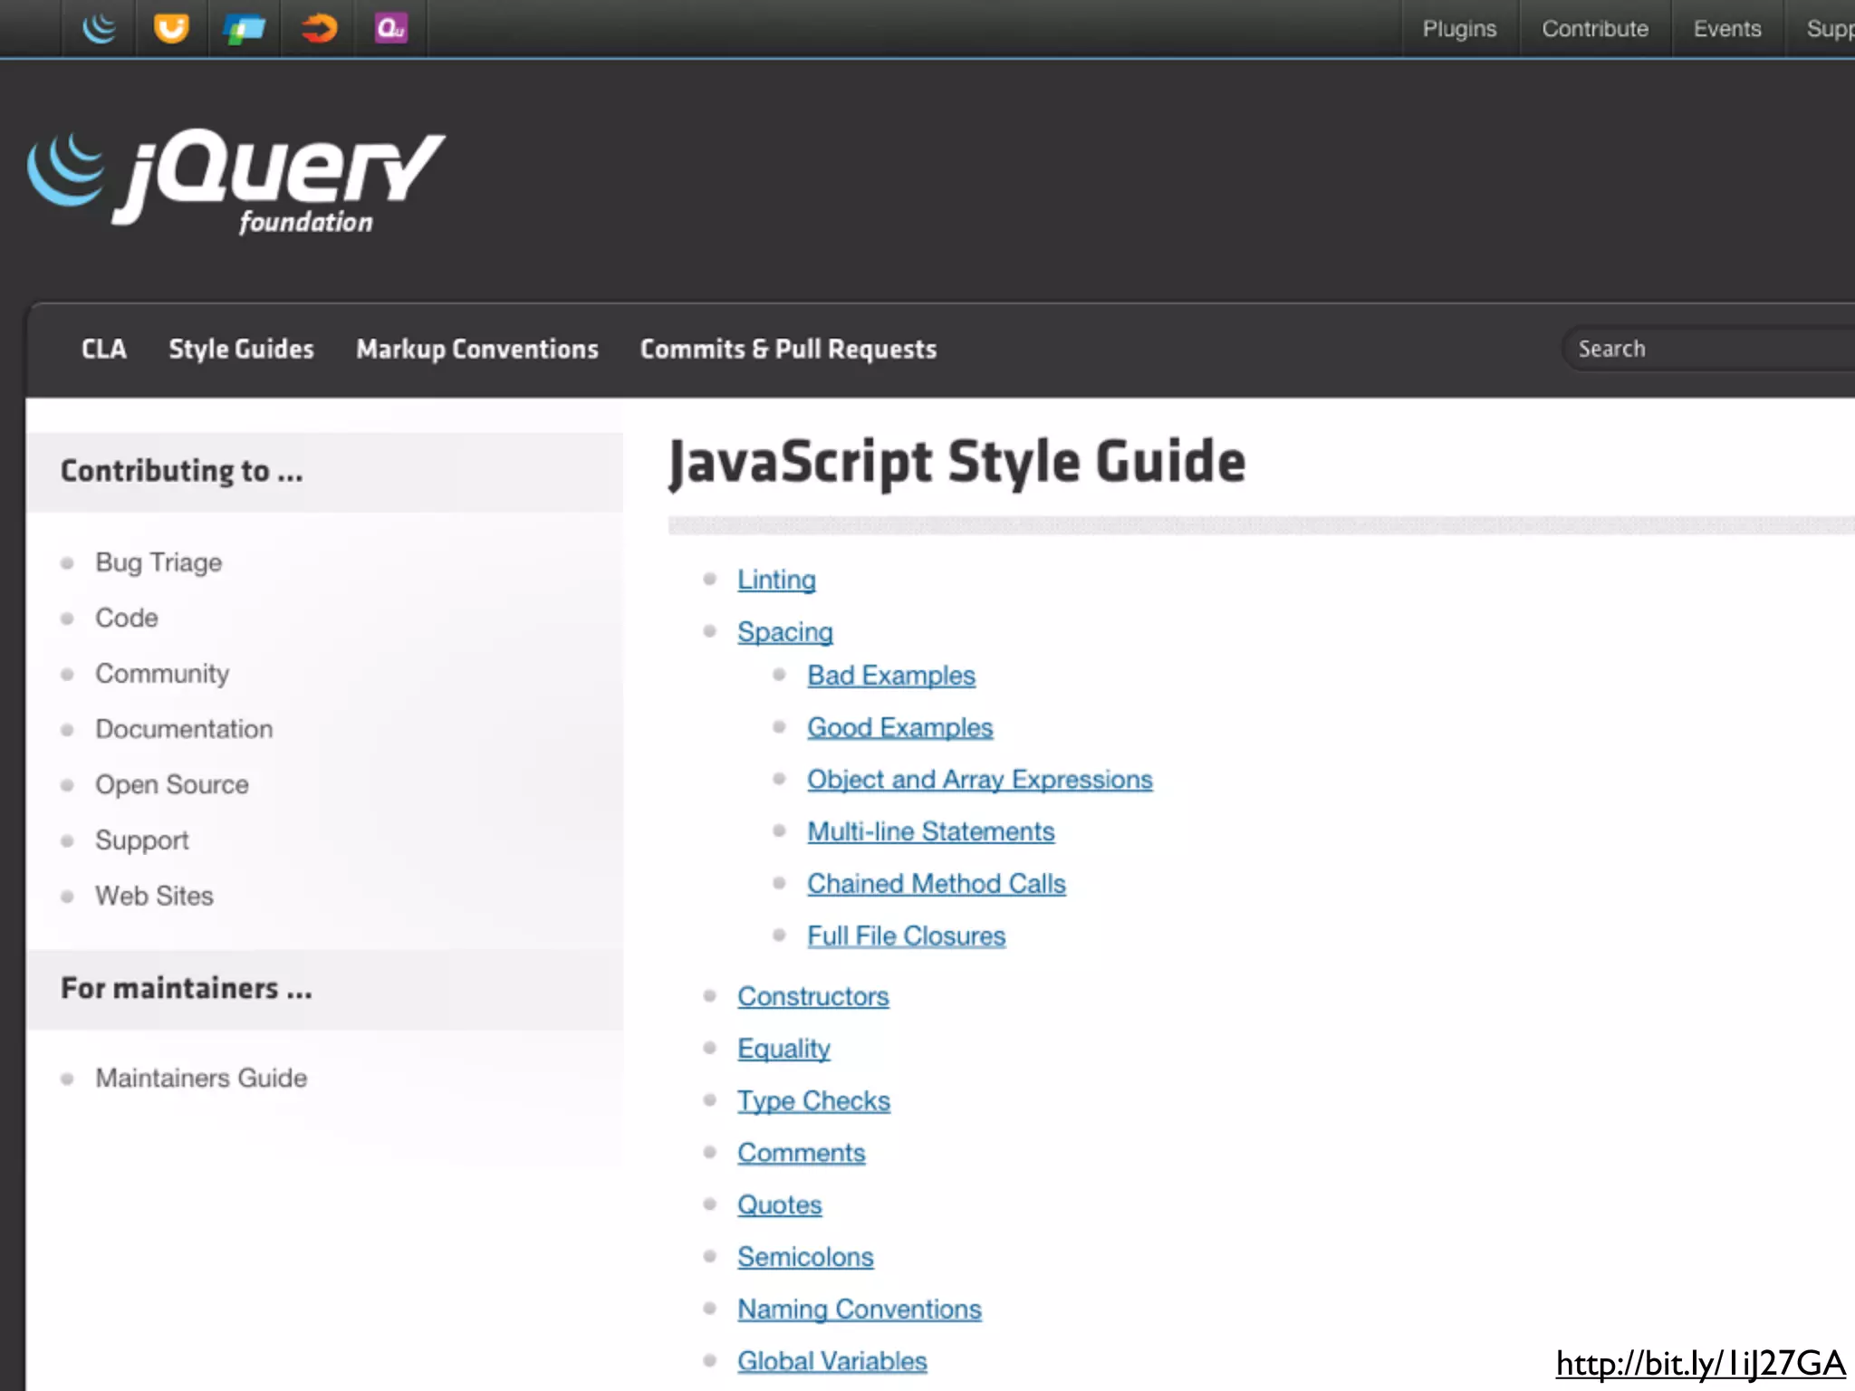The width and height of the screenshot is (1855, 1391).
Task: Open the jQuery UI icon in top bar
Action: coord(171,29)
